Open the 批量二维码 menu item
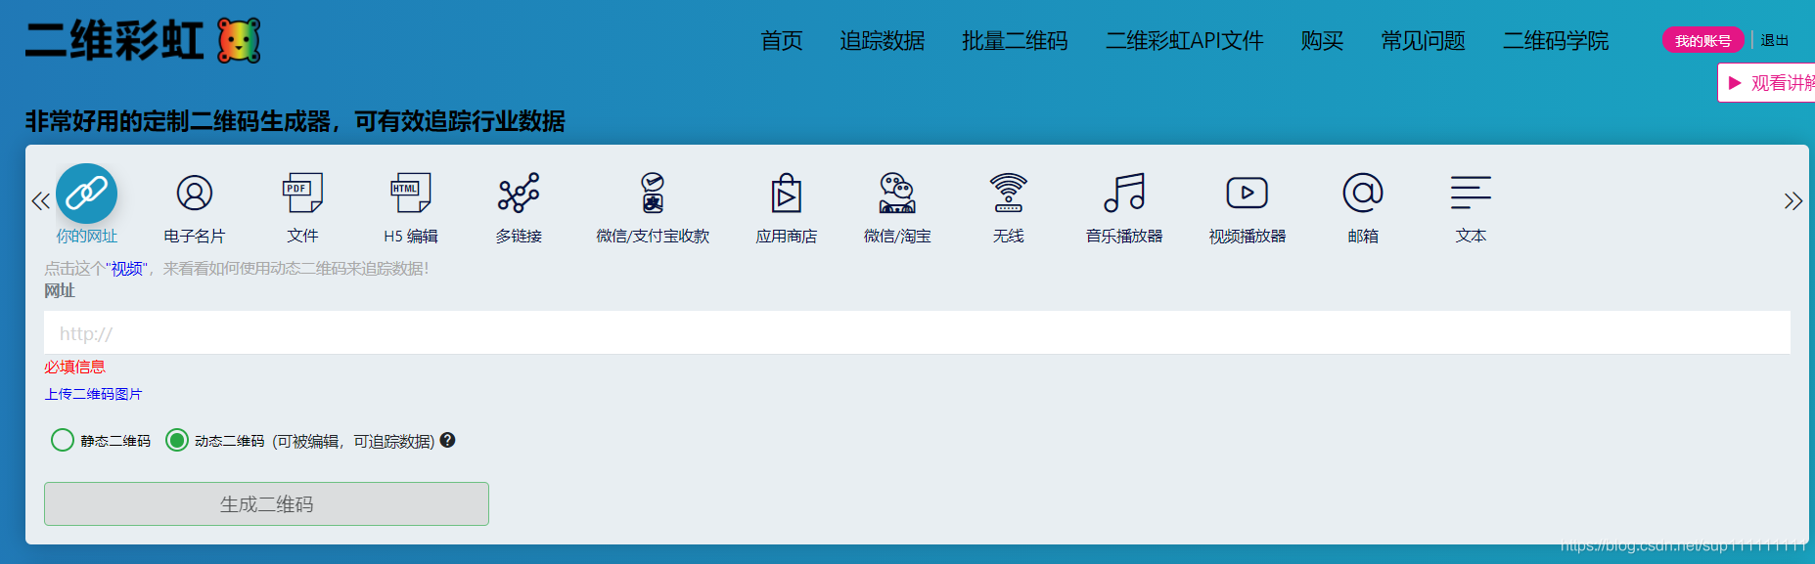 [x=1015, y=41]
